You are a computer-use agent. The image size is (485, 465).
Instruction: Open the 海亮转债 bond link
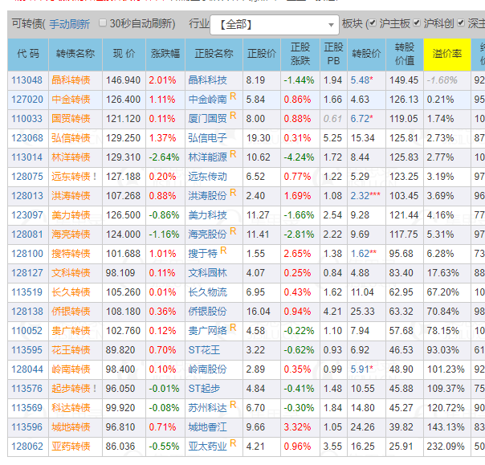click(x=71, y=235)
